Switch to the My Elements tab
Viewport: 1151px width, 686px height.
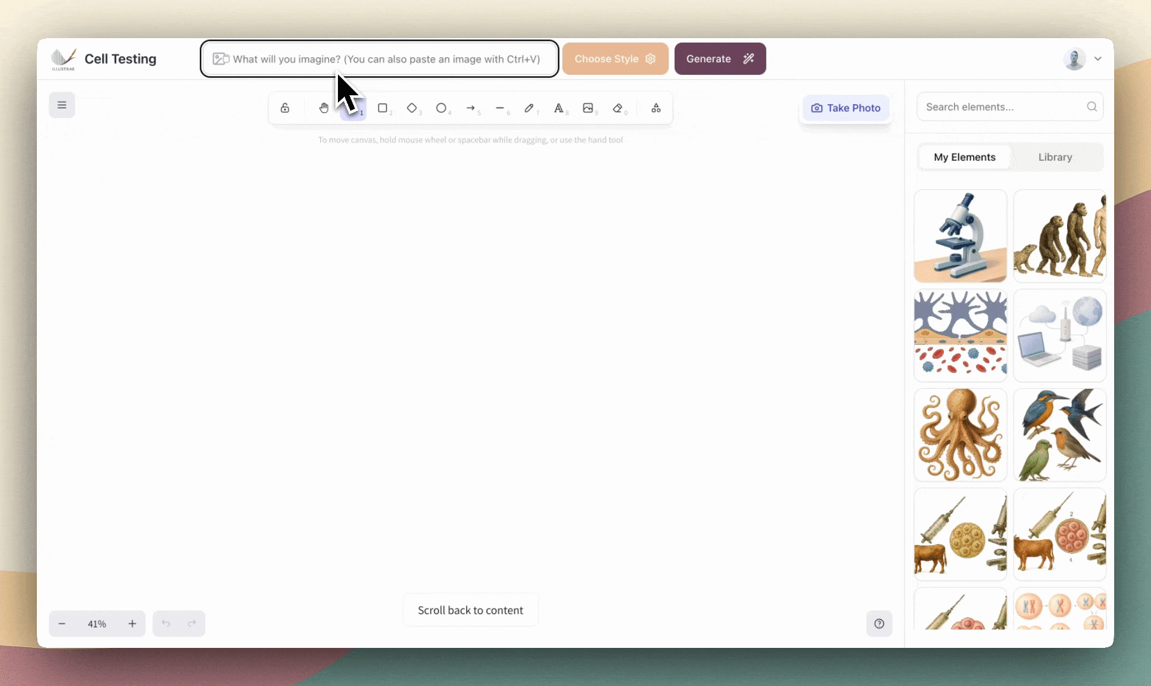[964, 157]
